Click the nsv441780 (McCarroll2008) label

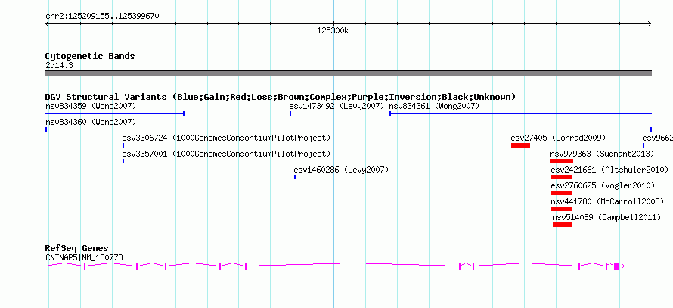tap(608, 201)
